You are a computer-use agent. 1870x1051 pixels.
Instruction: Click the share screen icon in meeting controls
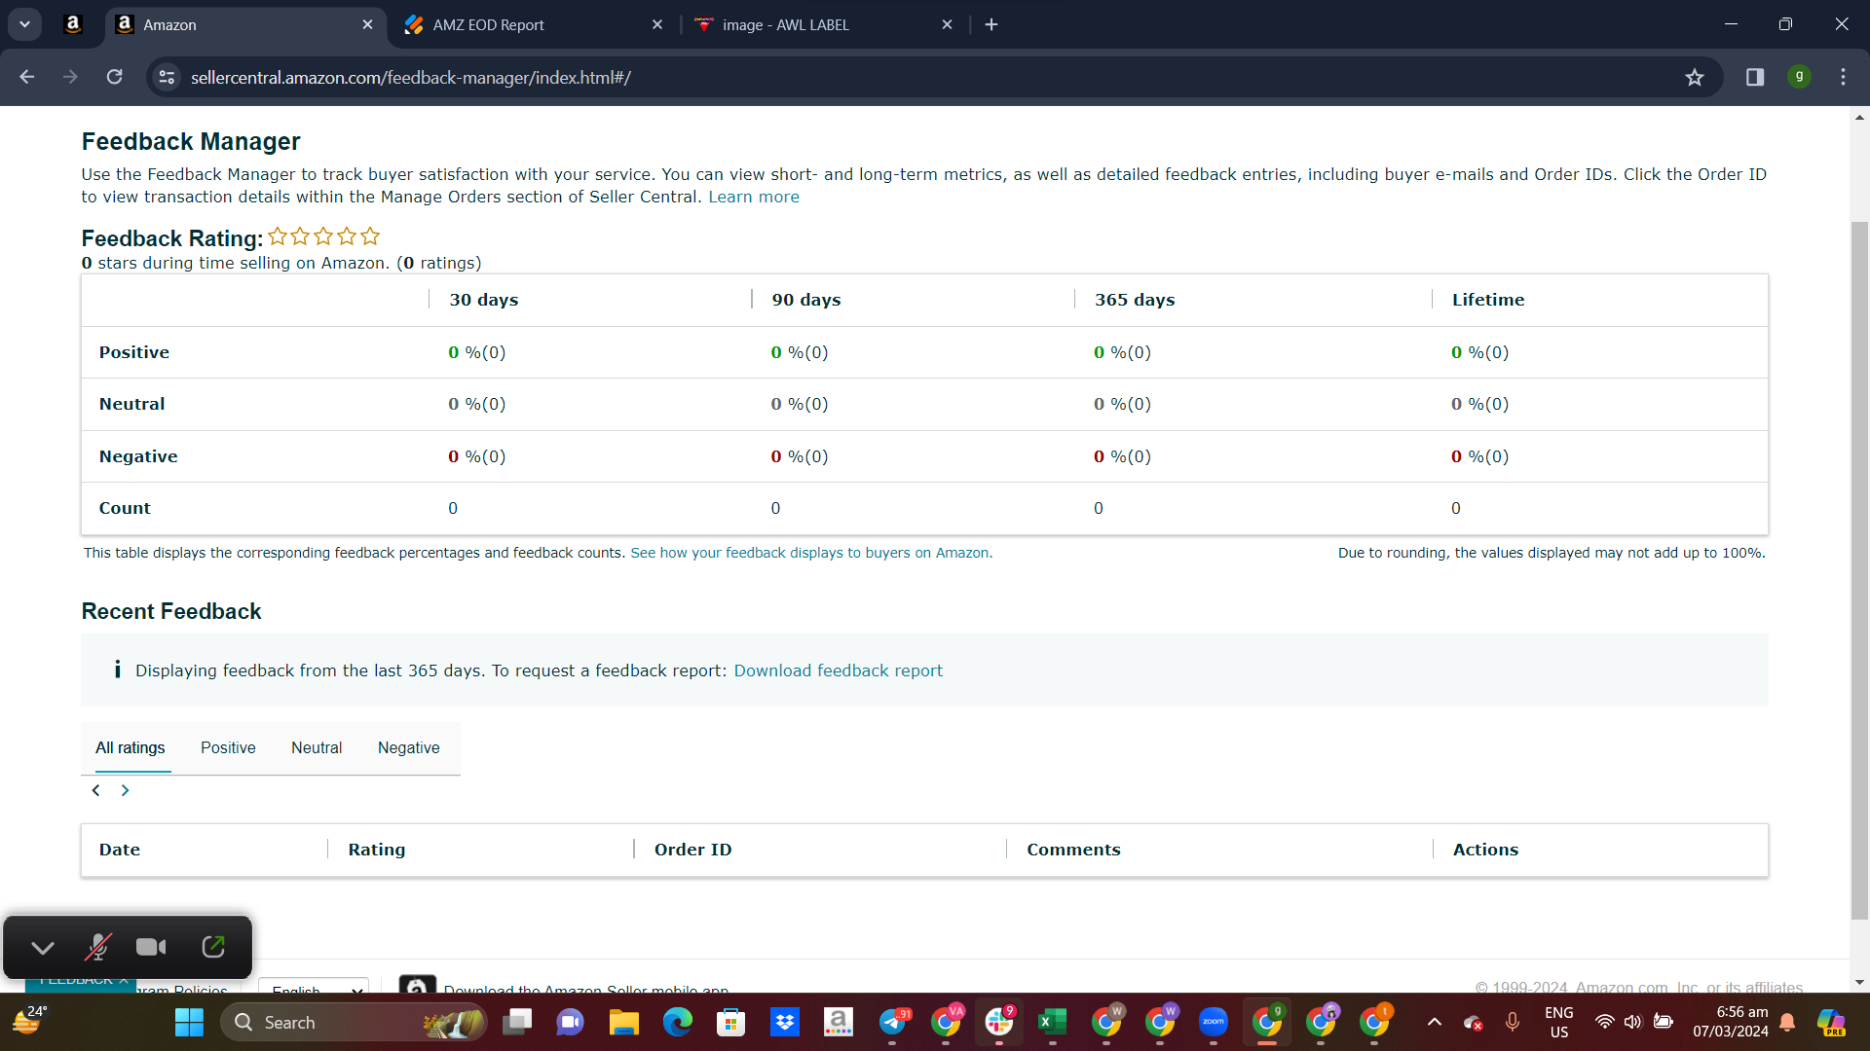[x=213, y=947]
